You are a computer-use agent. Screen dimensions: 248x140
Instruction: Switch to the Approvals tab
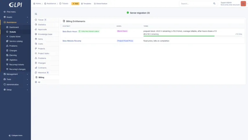(x=46, y=30)
